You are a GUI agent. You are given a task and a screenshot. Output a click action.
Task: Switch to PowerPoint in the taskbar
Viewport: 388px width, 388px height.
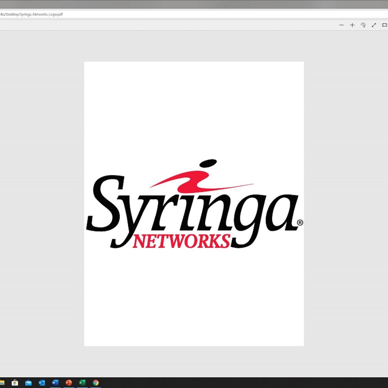pyautogui.click(x=69, y=382)
